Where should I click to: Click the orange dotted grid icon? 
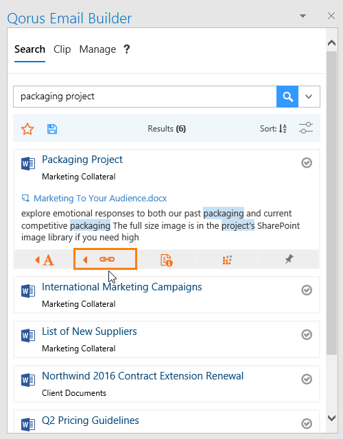coord(227,260)
